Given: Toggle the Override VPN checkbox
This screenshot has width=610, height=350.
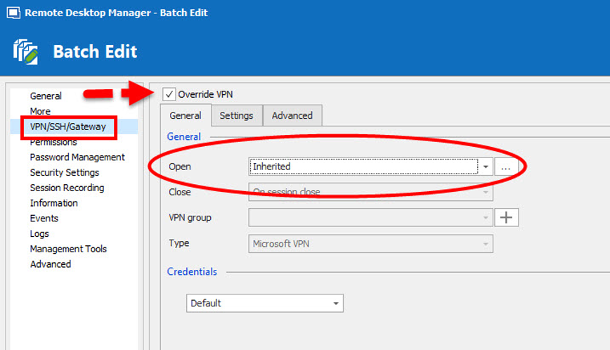Looking at the screenshot, I should coord(169,93).
